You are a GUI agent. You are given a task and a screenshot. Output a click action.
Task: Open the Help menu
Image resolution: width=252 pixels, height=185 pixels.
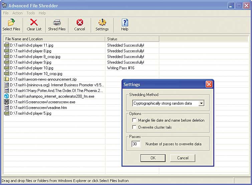coord(42,13)
